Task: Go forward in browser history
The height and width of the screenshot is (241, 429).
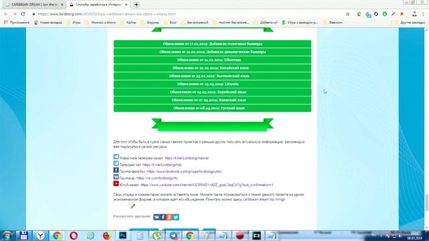Action: coord(14,14)
